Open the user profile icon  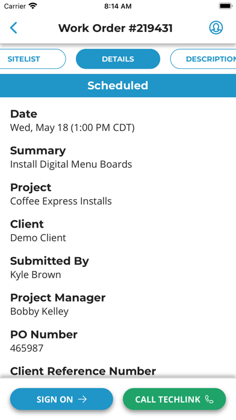(216, 28)
